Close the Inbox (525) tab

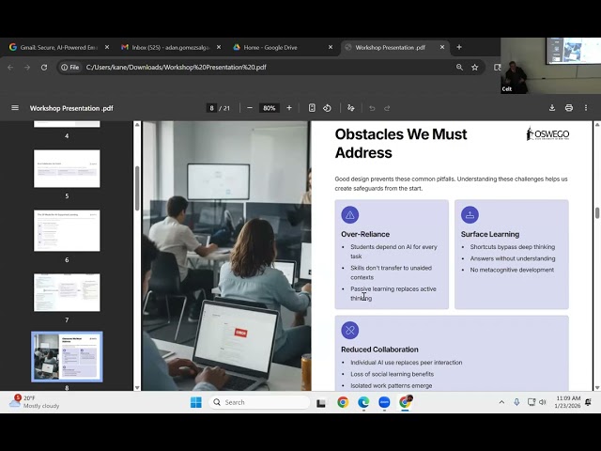pyautogui.click(x=219, y=47)
